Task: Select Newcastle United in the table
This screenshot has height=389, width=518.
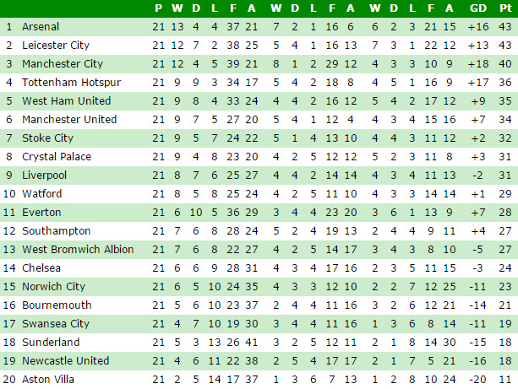Action: click(65, 361)
